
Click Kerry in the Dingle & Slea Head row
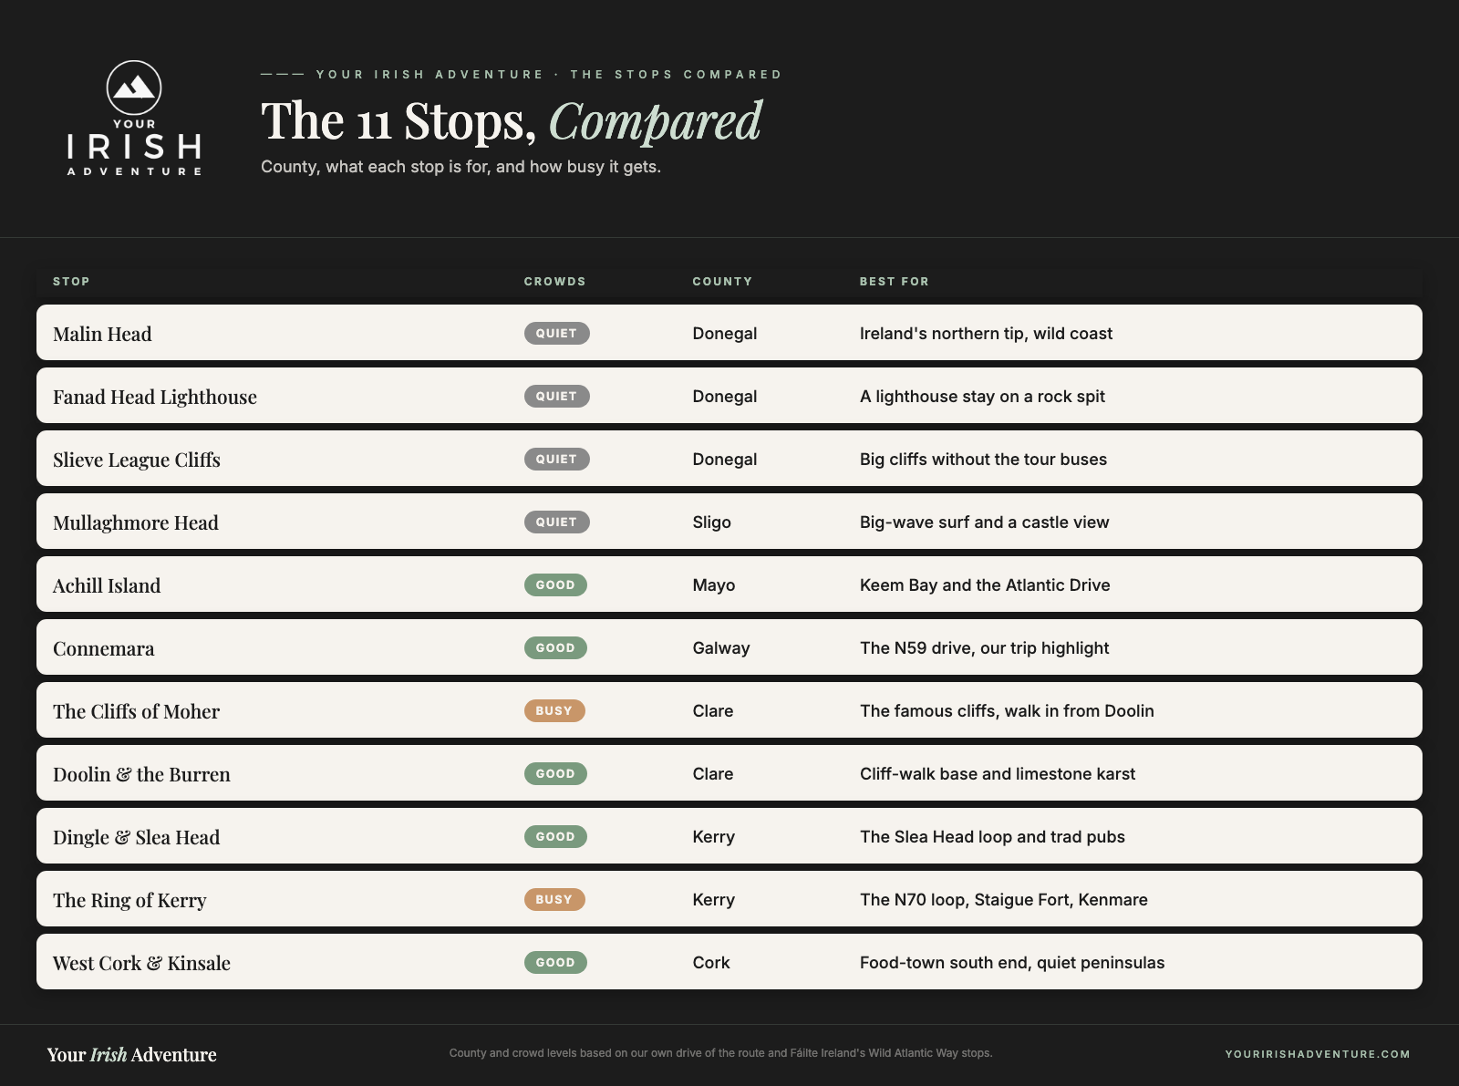click(714, 837)
